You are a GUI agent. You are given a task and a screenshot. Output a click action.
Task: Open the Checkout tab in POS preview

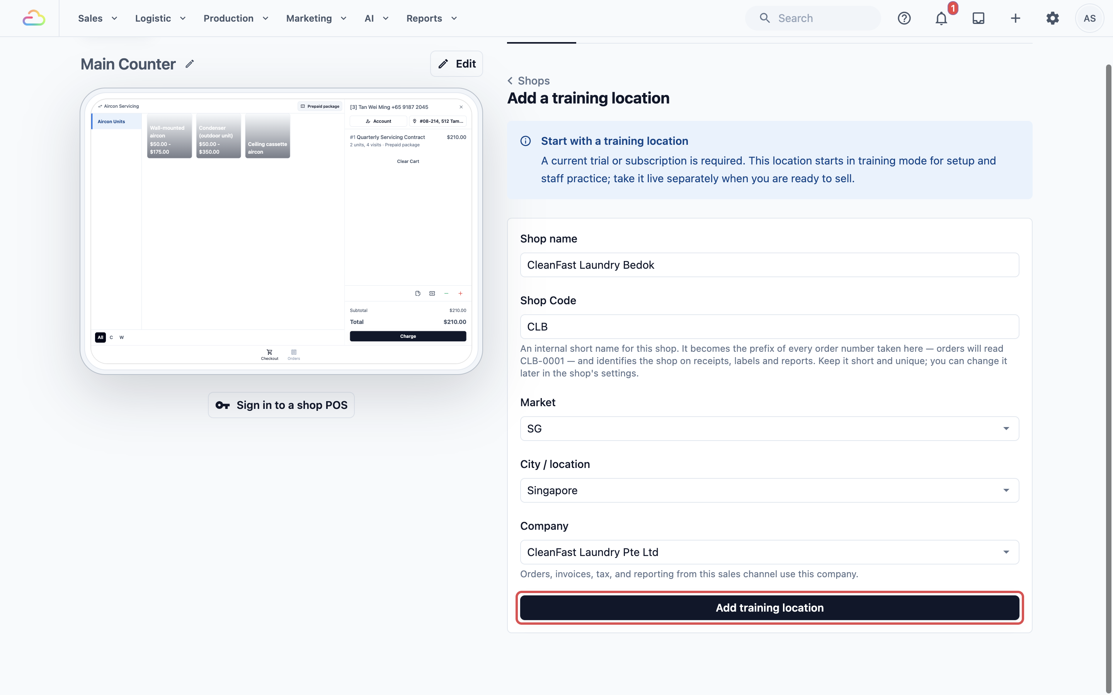(x=269, y=354)
